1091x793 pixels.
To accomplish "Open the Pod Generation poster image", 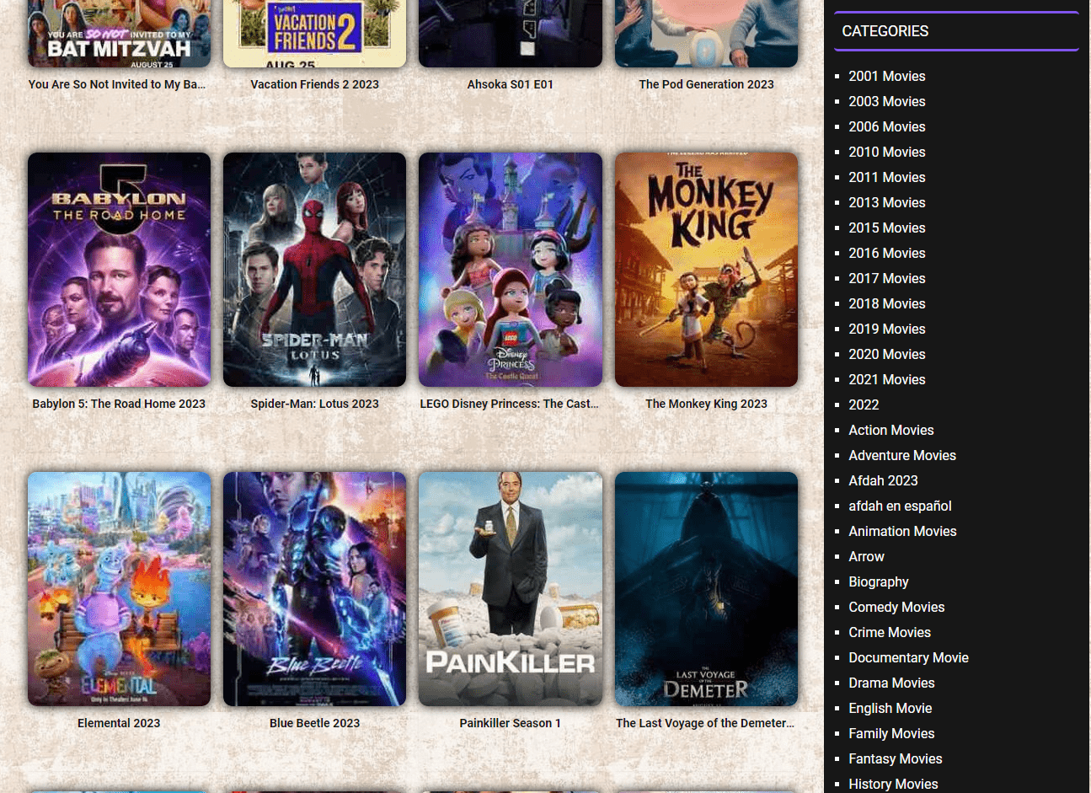I will click(706, 34).
